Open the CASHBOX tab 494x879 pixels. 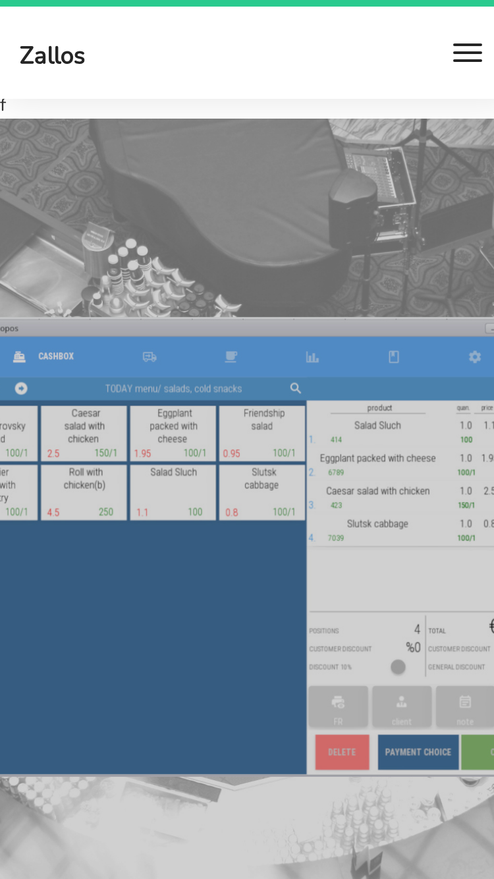(56, 356)
